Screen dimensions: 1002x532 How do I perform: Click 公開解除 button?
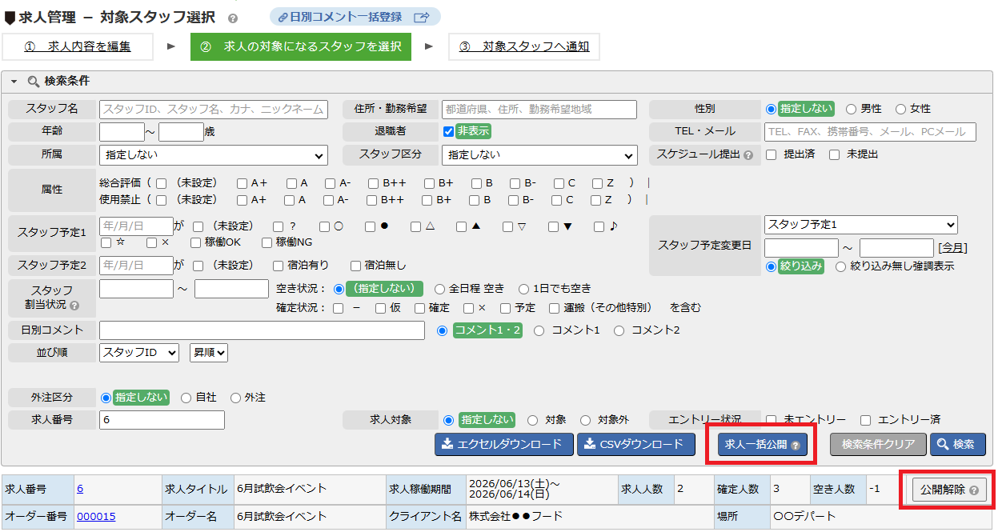coord(949,490)
